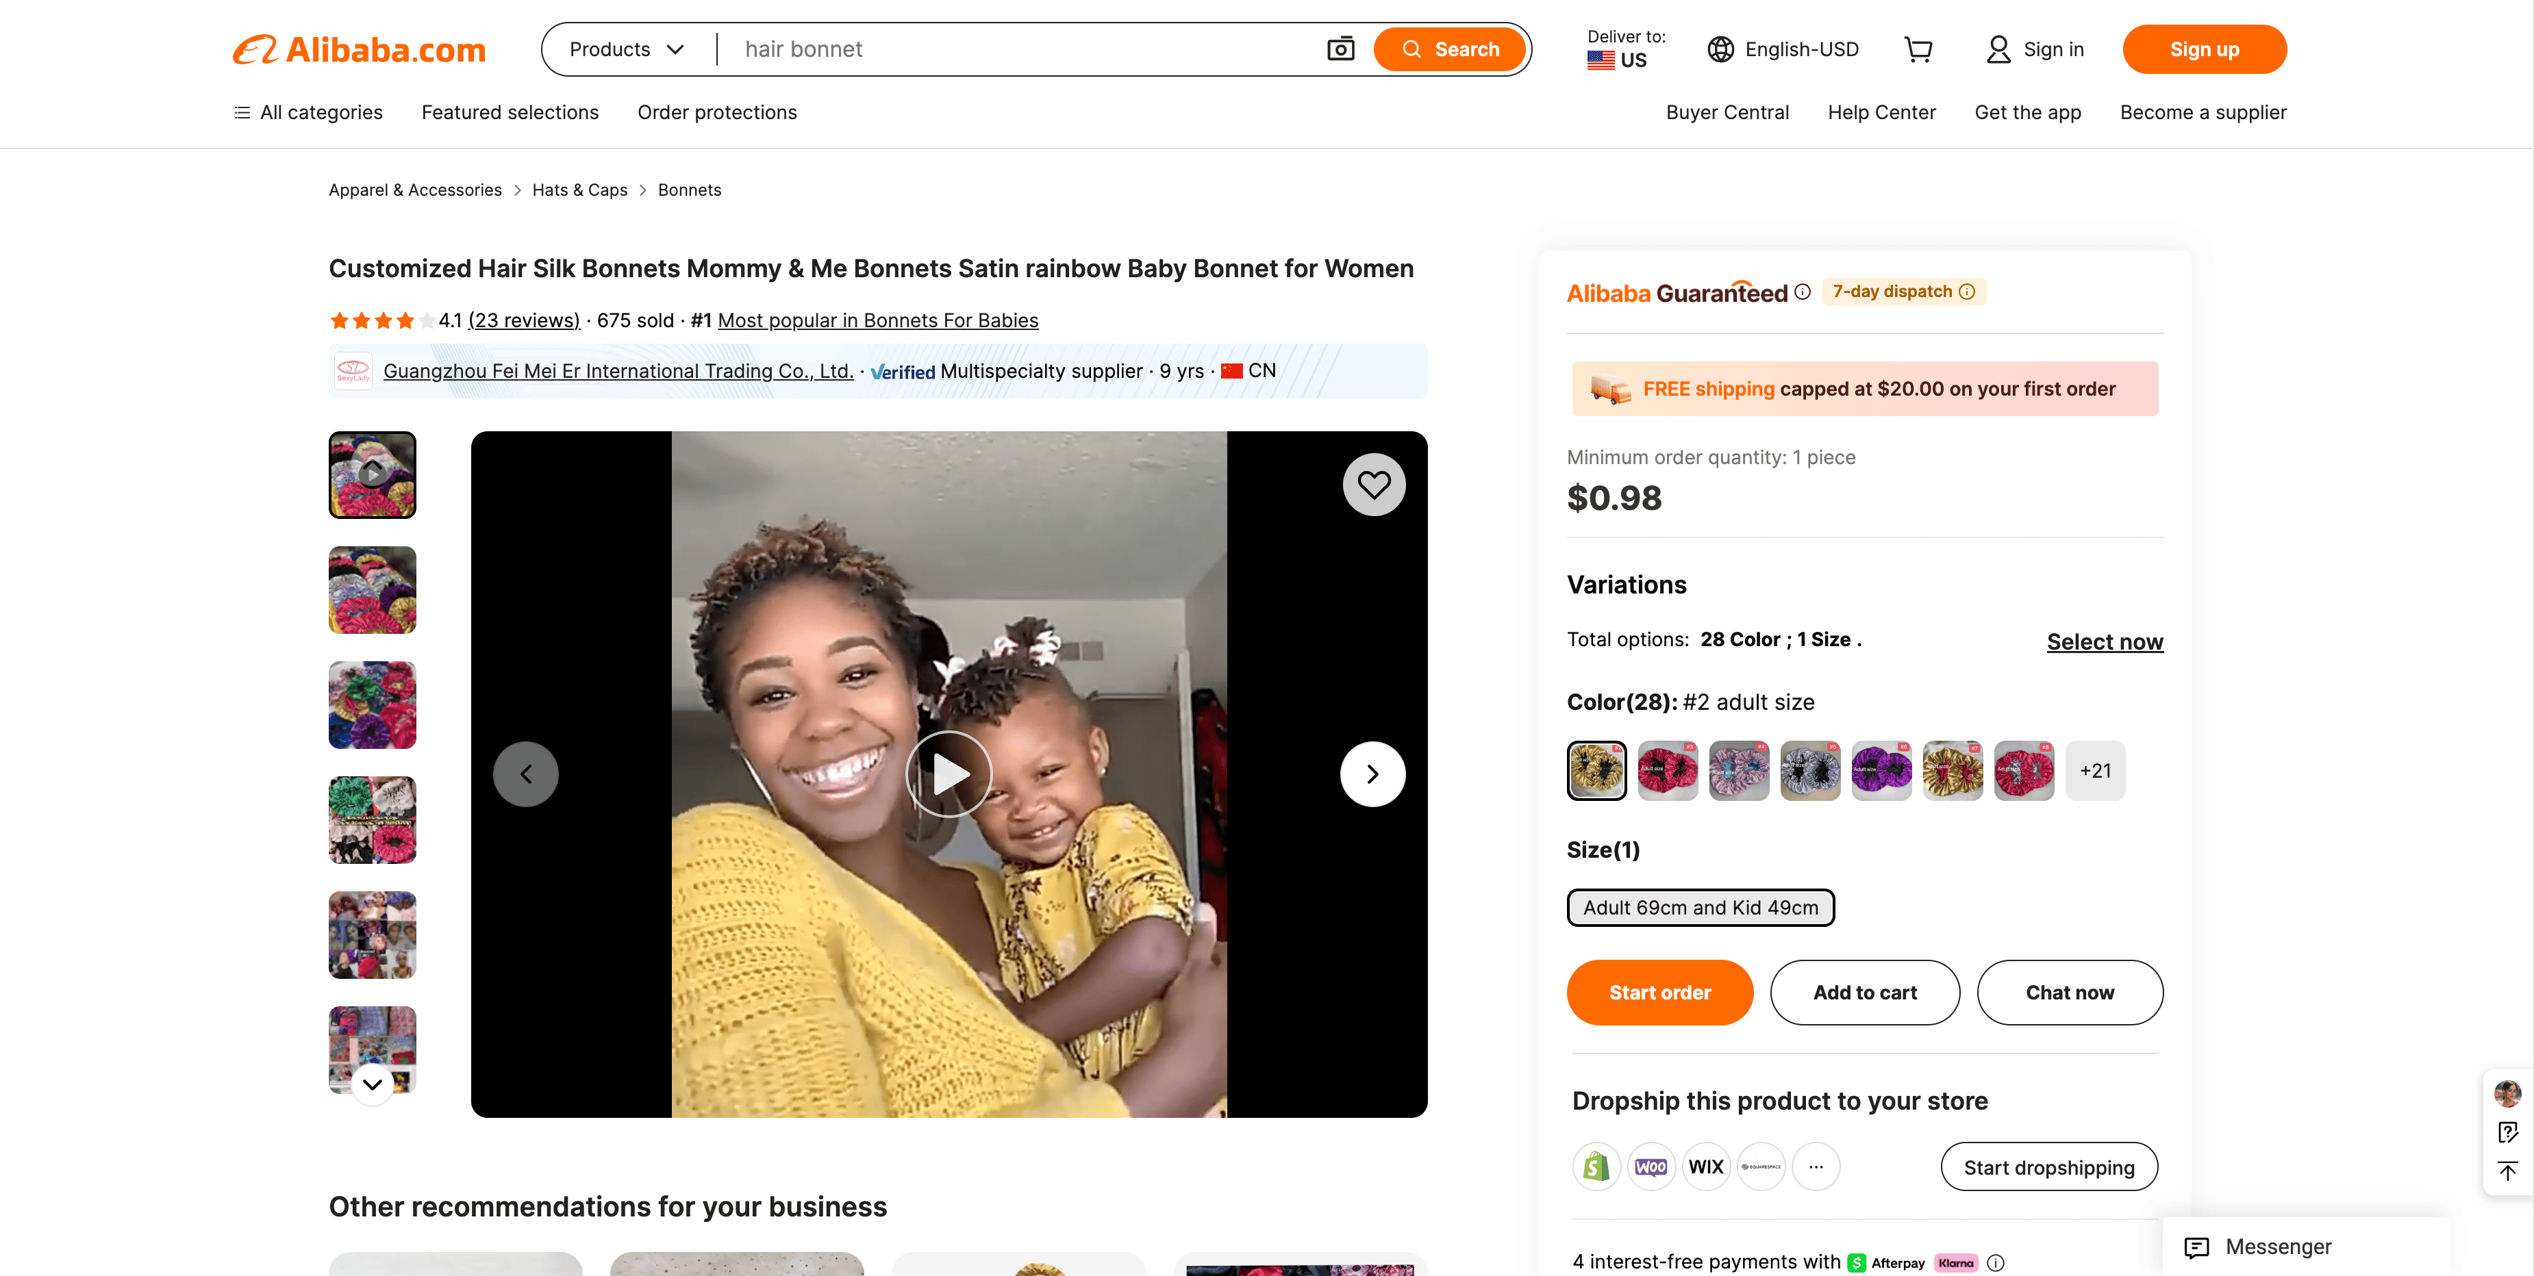Open All categories menu
This screenshot has width=2534, height=1276.
click(x=308, y=112)
